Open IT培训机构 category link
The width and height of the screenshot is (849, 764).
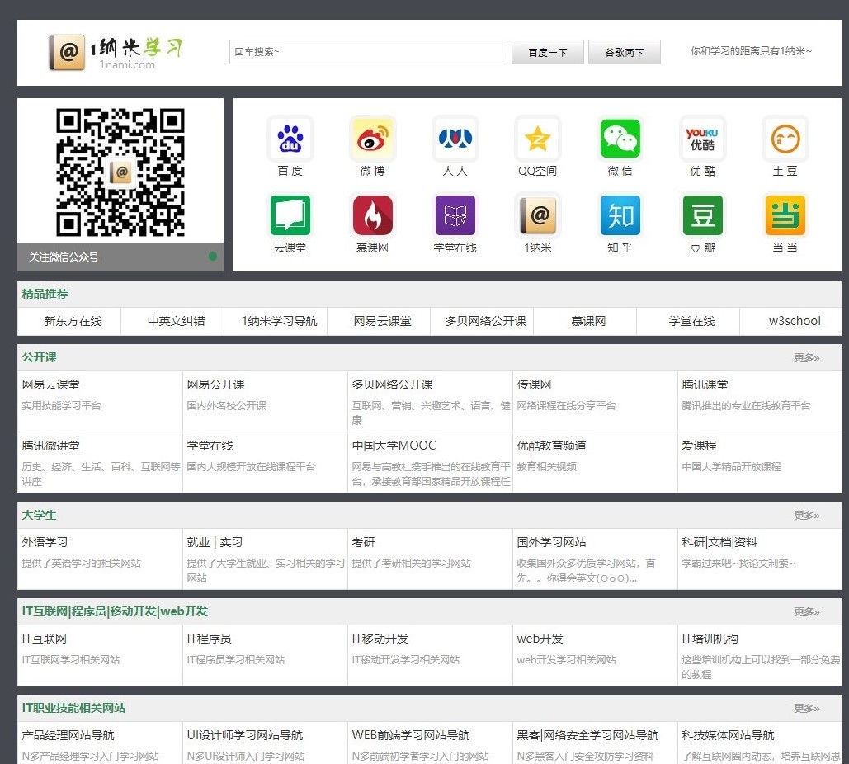coord(710,639)
